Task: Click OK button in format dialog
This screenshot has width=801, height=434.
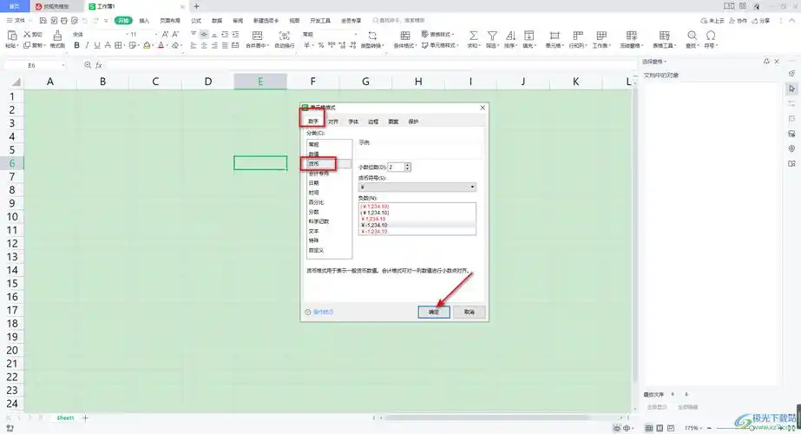Action: (x=434, y=312)
